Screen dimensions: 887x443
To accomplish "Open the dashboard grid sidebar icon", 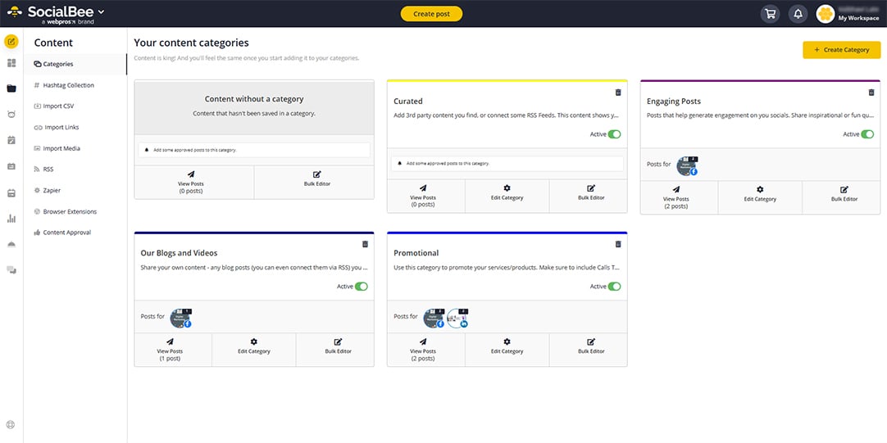I will 11,63.
